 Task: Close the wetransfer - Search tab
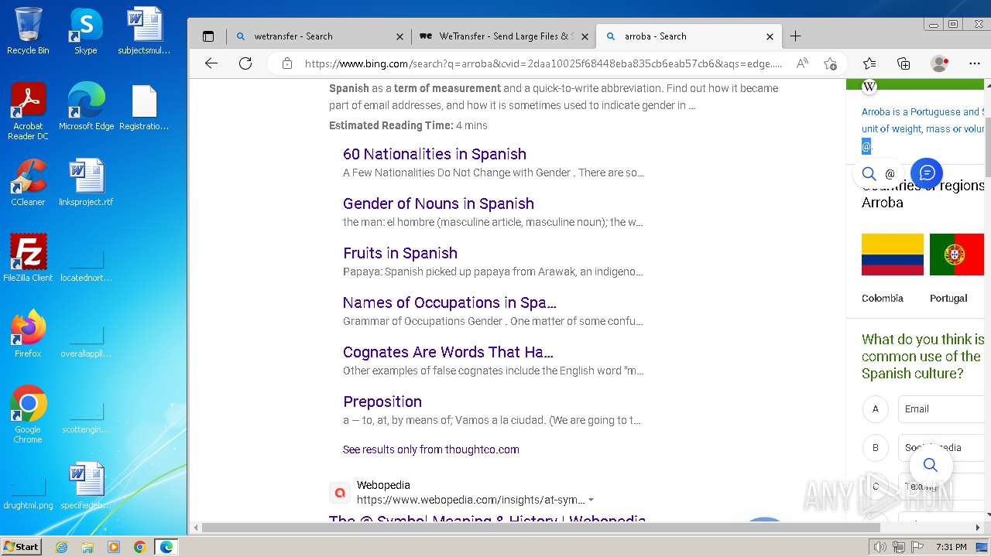(x=399, y=36)
